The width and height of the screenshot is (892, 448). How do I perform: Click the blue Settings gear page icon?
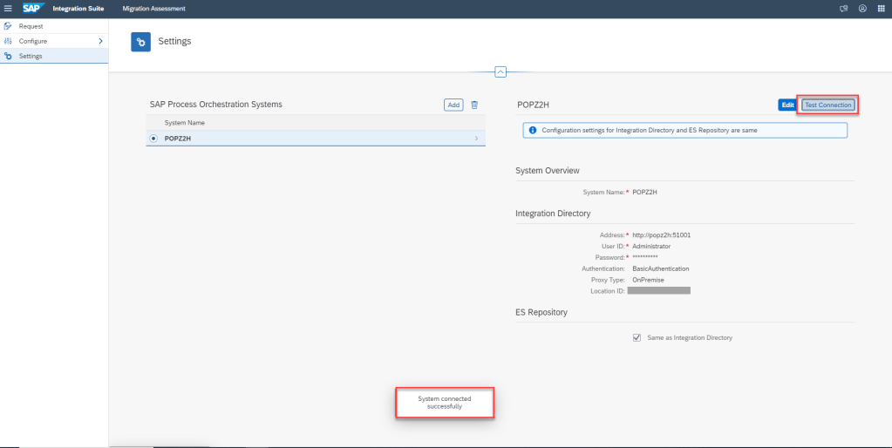[140, 42]
